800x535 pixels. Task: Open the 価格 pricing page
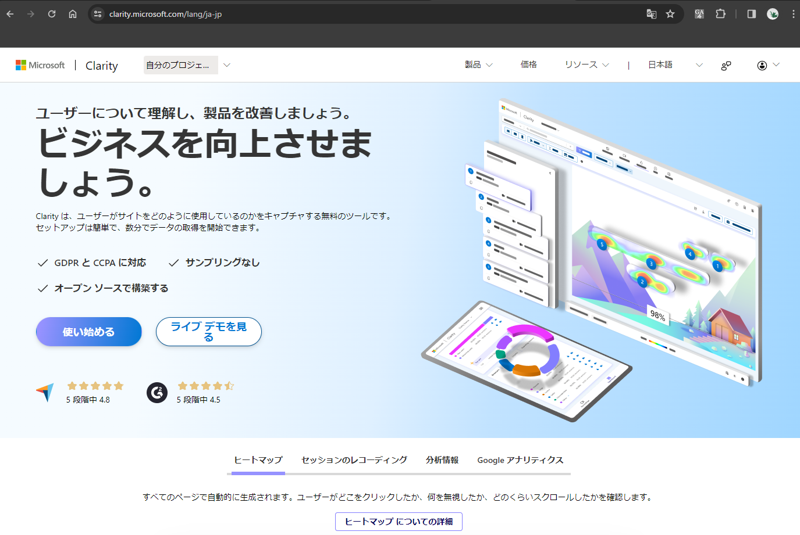pos(528,64)
